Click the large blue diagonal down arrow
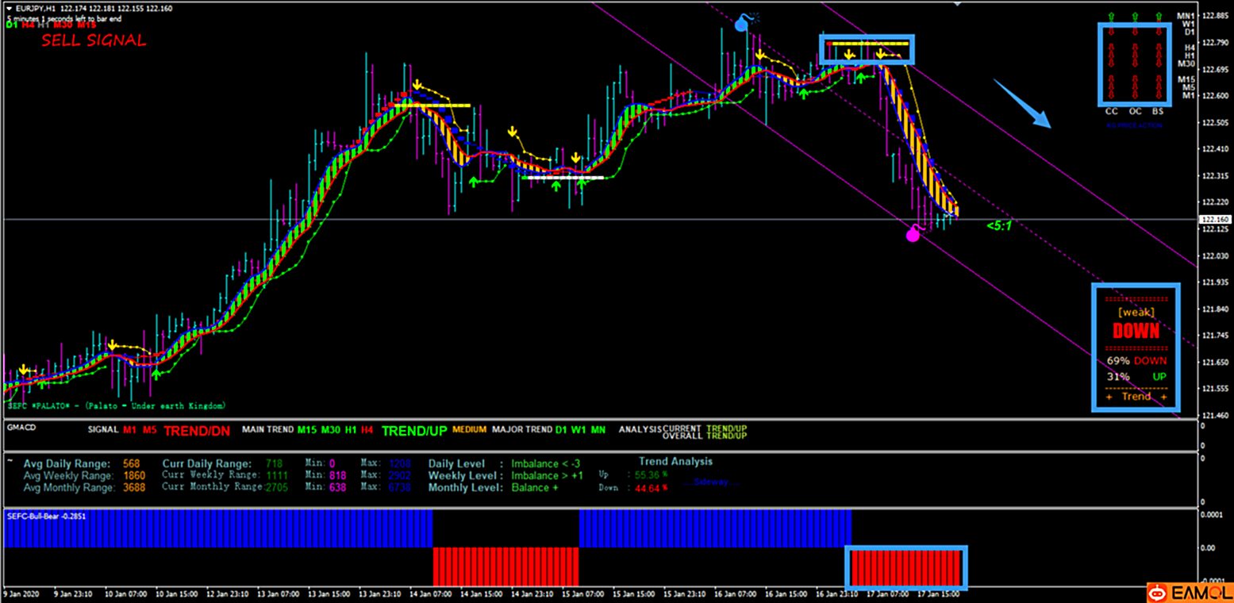The height and width of the screenshot is (603, 1234). (1022, 103)
